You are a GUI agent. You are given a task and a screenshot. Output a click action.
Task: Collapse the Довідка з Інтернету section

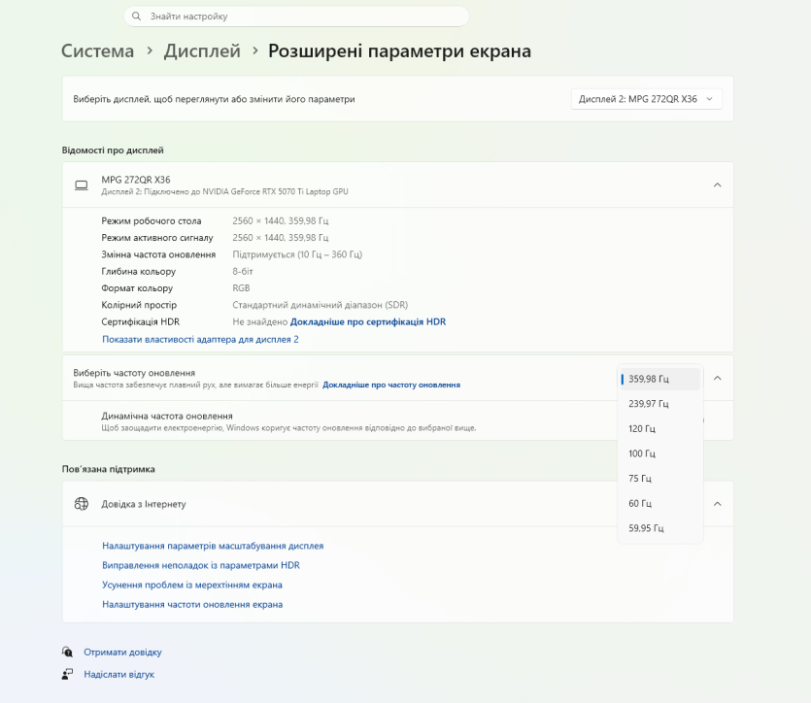(718, 504)
